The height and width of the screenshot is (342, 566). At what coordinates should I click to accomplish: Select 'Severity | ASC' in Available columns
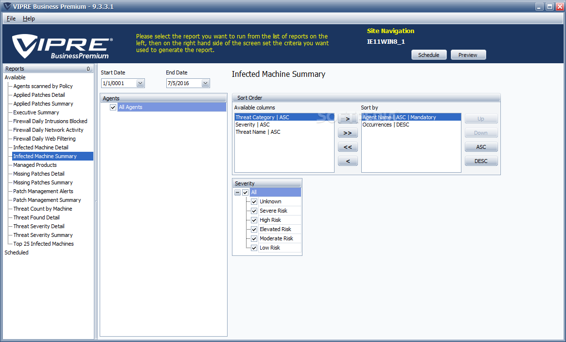point(284,125)
